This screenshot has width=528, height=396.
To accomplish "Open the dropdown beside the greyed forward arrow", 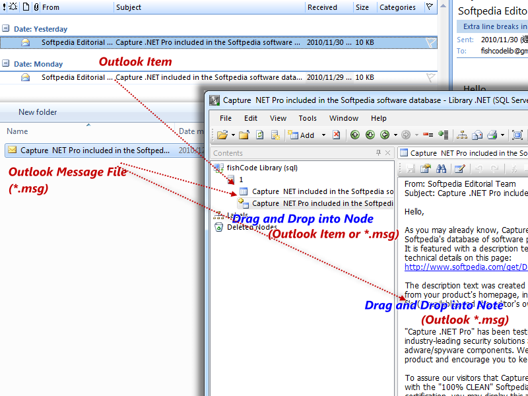I will pyautogui.click(x=416, y=135).
